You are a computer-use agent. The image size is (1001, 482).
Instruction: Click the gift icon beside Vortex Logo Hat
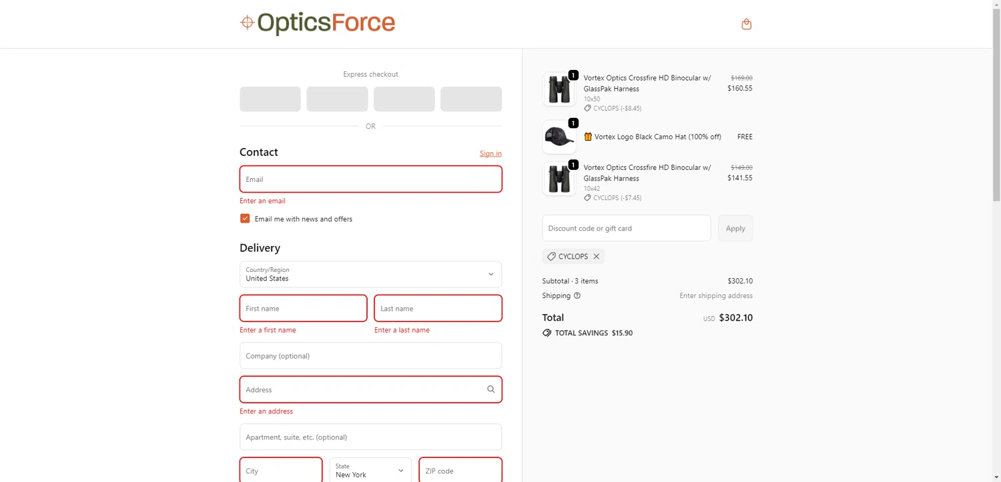tap(588, 137)
